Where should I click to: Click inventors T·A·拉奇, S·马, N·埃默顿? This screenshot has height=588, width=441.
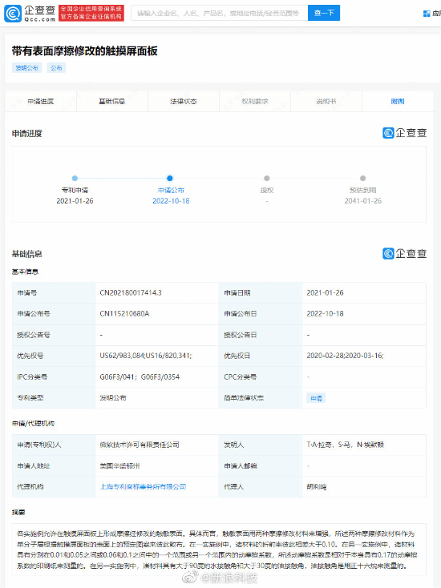point(346,445)
